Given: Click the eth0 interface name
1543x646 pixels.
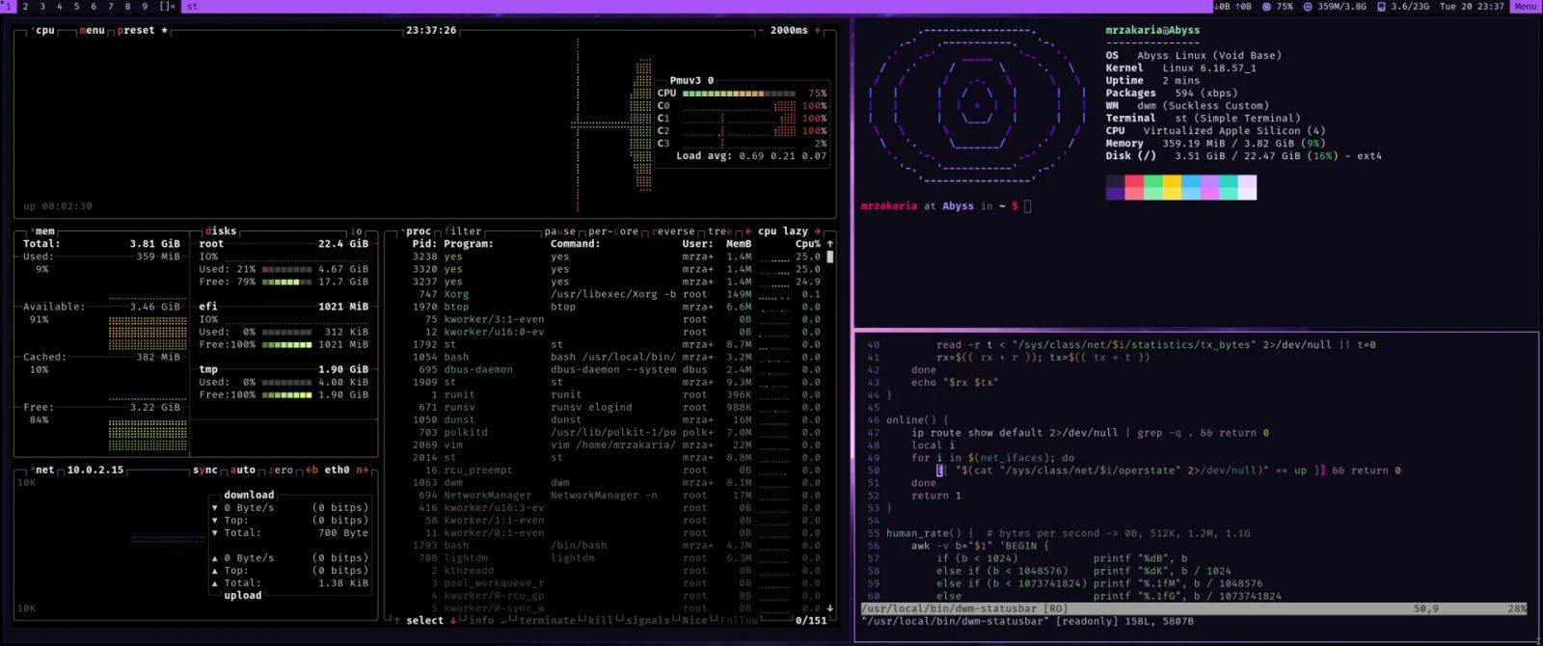Looking at the screenshot, I should pyautogui.click(x=337, y=470).
